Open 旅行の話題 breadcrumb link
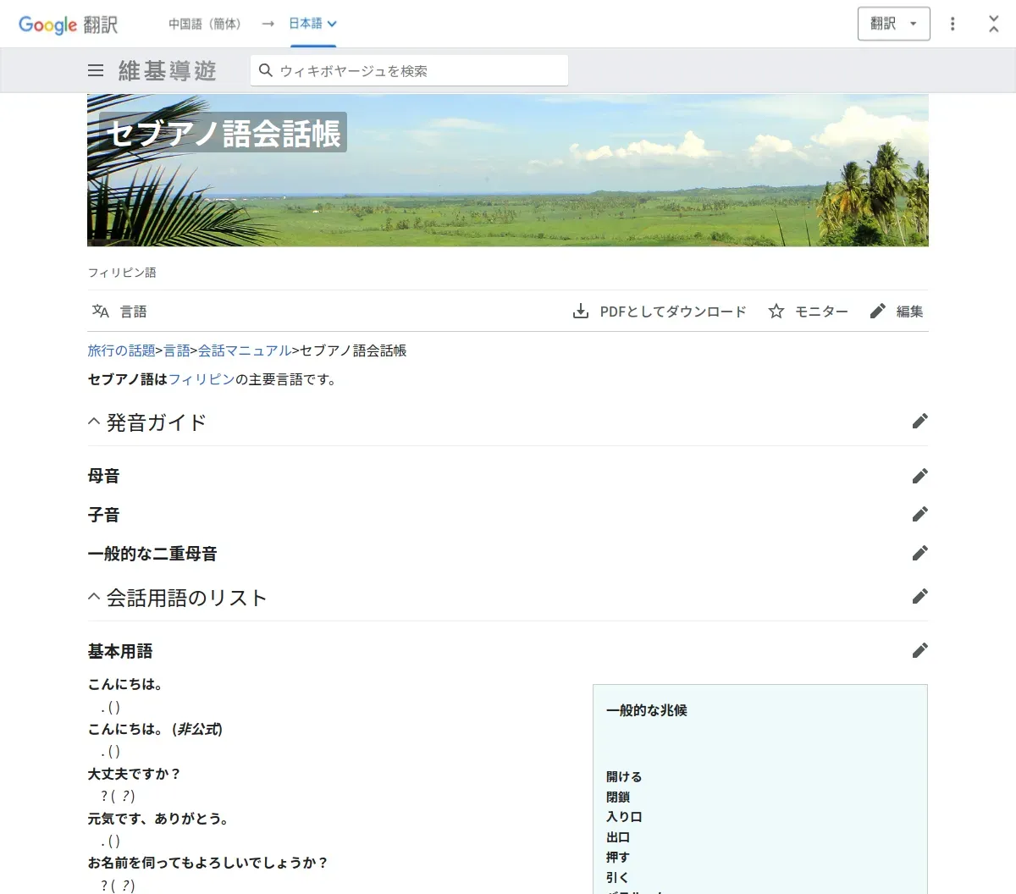The width and height of the screenshot is (1016, 894). (122, 350)
